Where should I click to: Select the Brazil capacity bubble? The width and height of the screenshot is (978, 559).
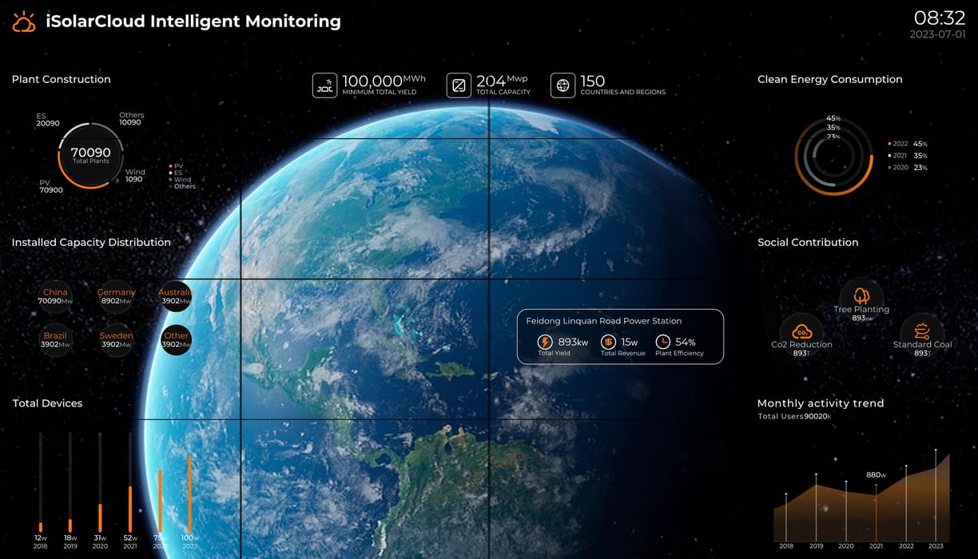point(55,339)
